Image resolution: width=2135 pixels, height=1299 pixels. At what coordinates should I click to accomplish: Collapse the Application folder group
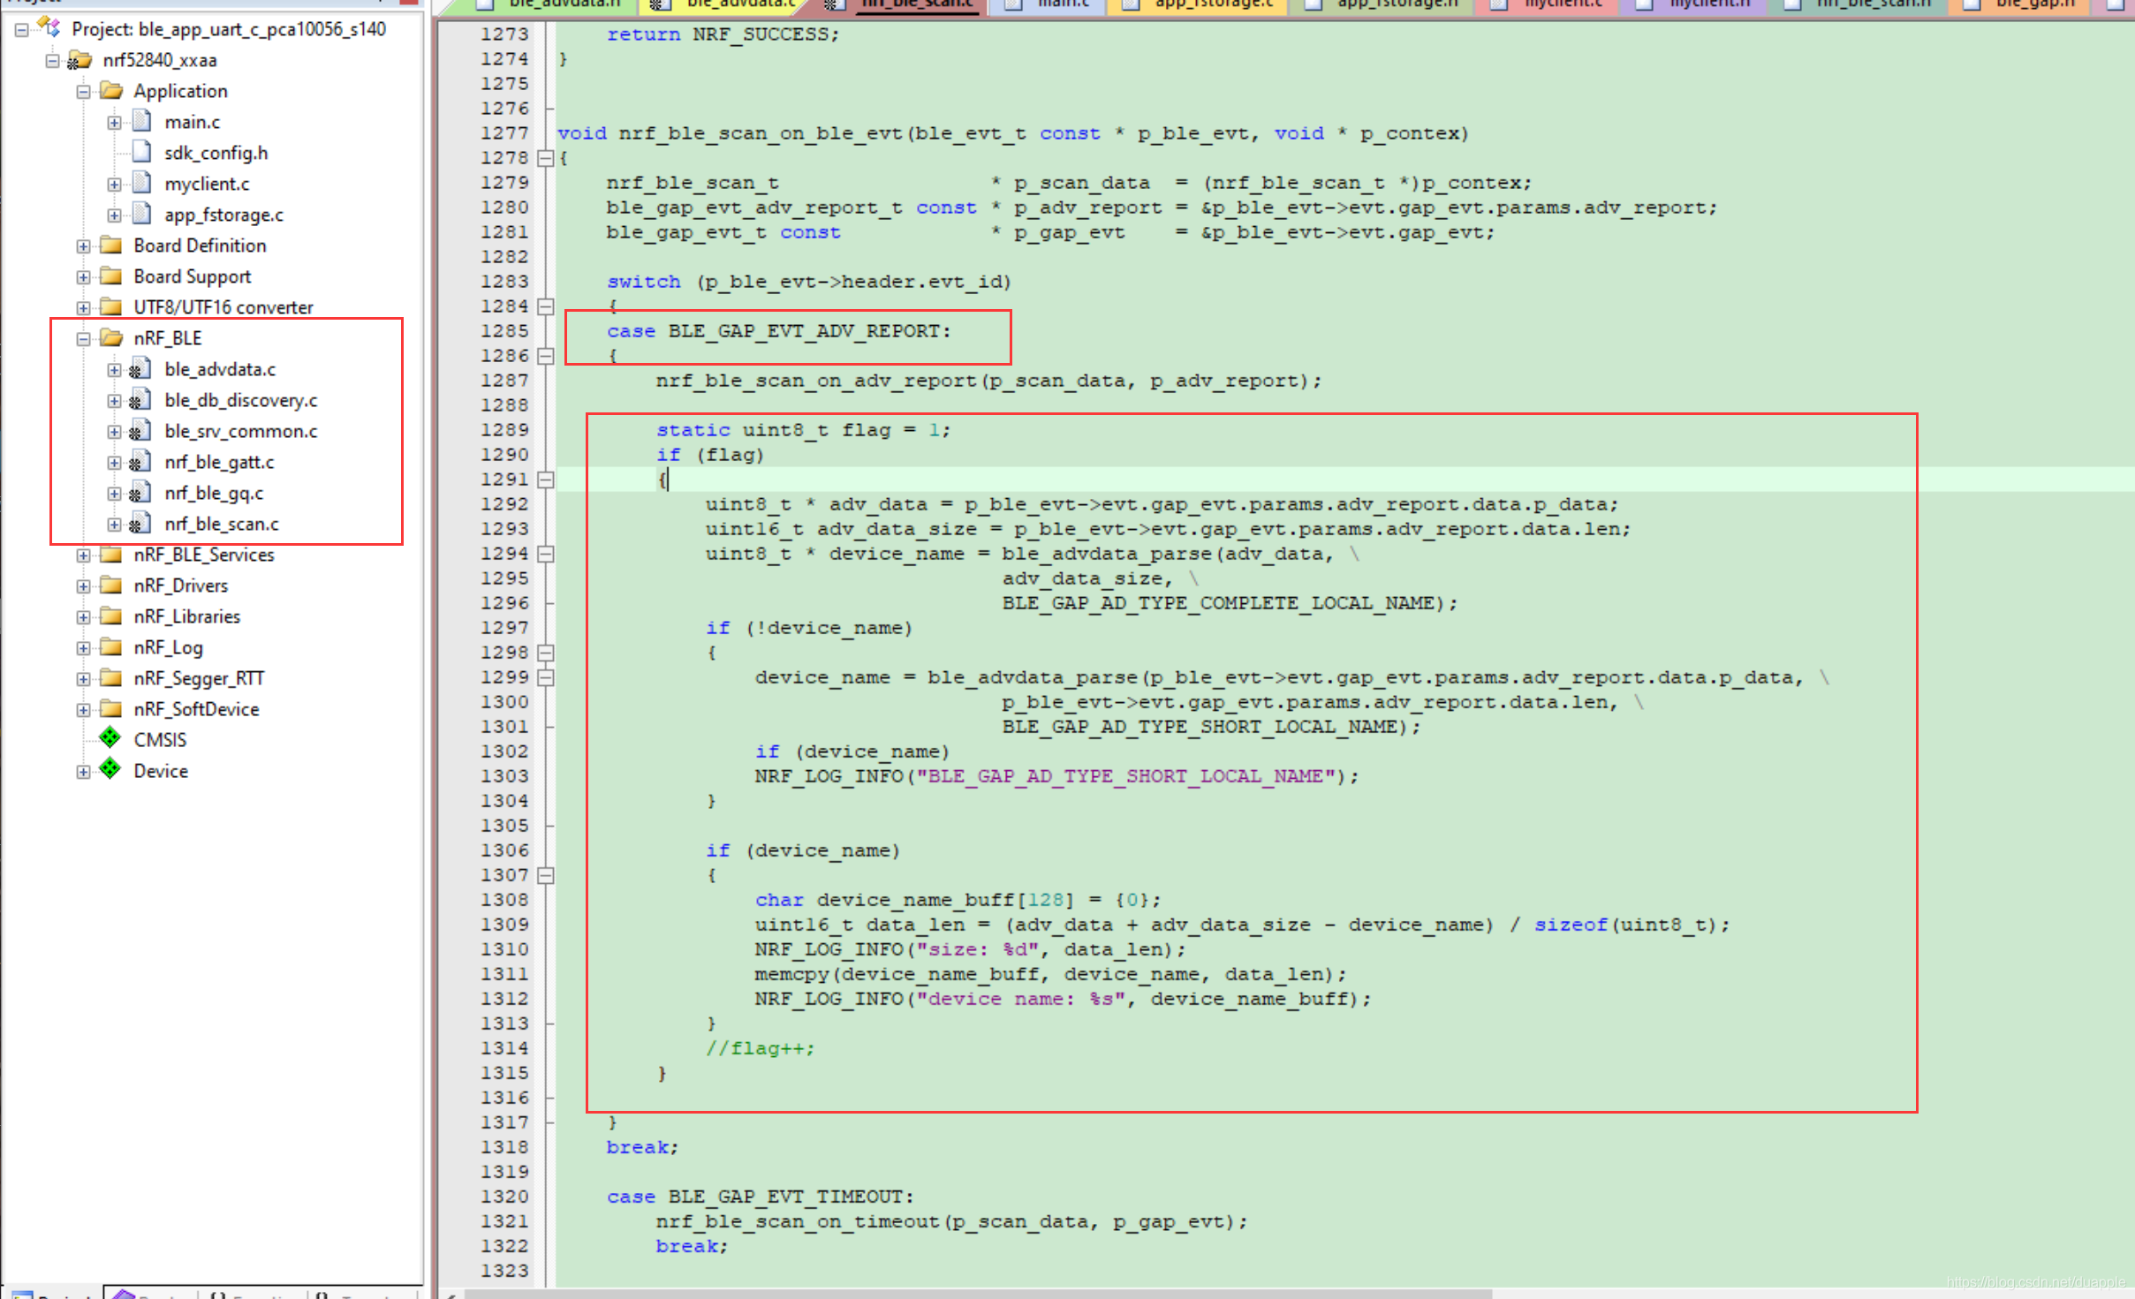coord(83,91)
